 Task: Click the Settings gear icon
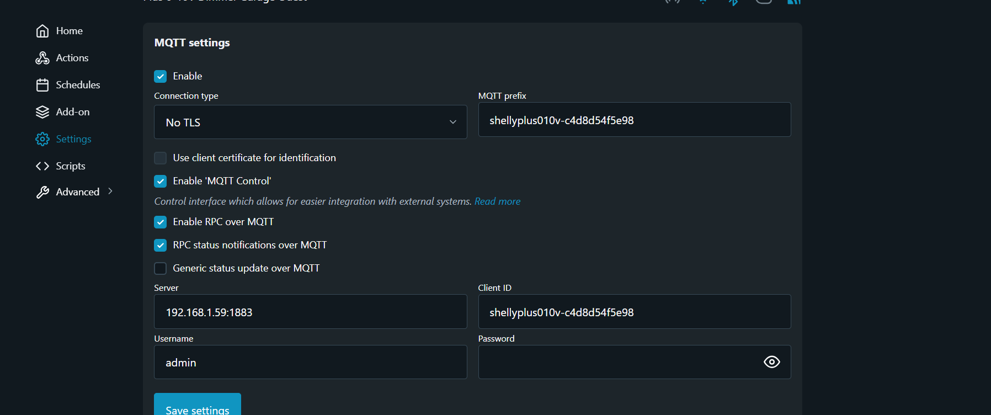pos(42,139)
